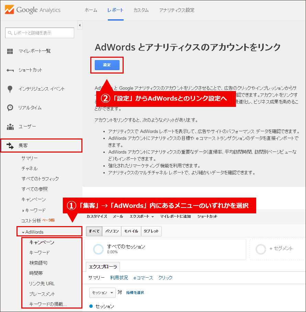Screen dimensions: 306x312
Task: Collapse the sidebar with arrow button
Action: click(80, 25)
